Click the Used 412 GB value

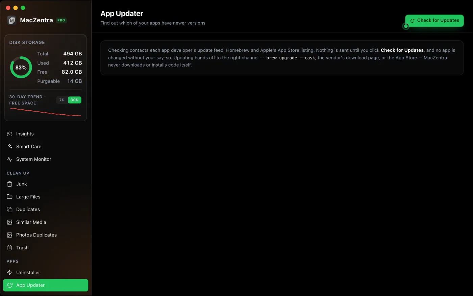tap(72, 63)
